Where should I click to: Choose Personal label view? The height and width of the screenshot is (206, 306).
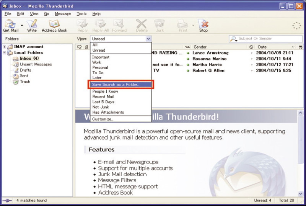121,67
